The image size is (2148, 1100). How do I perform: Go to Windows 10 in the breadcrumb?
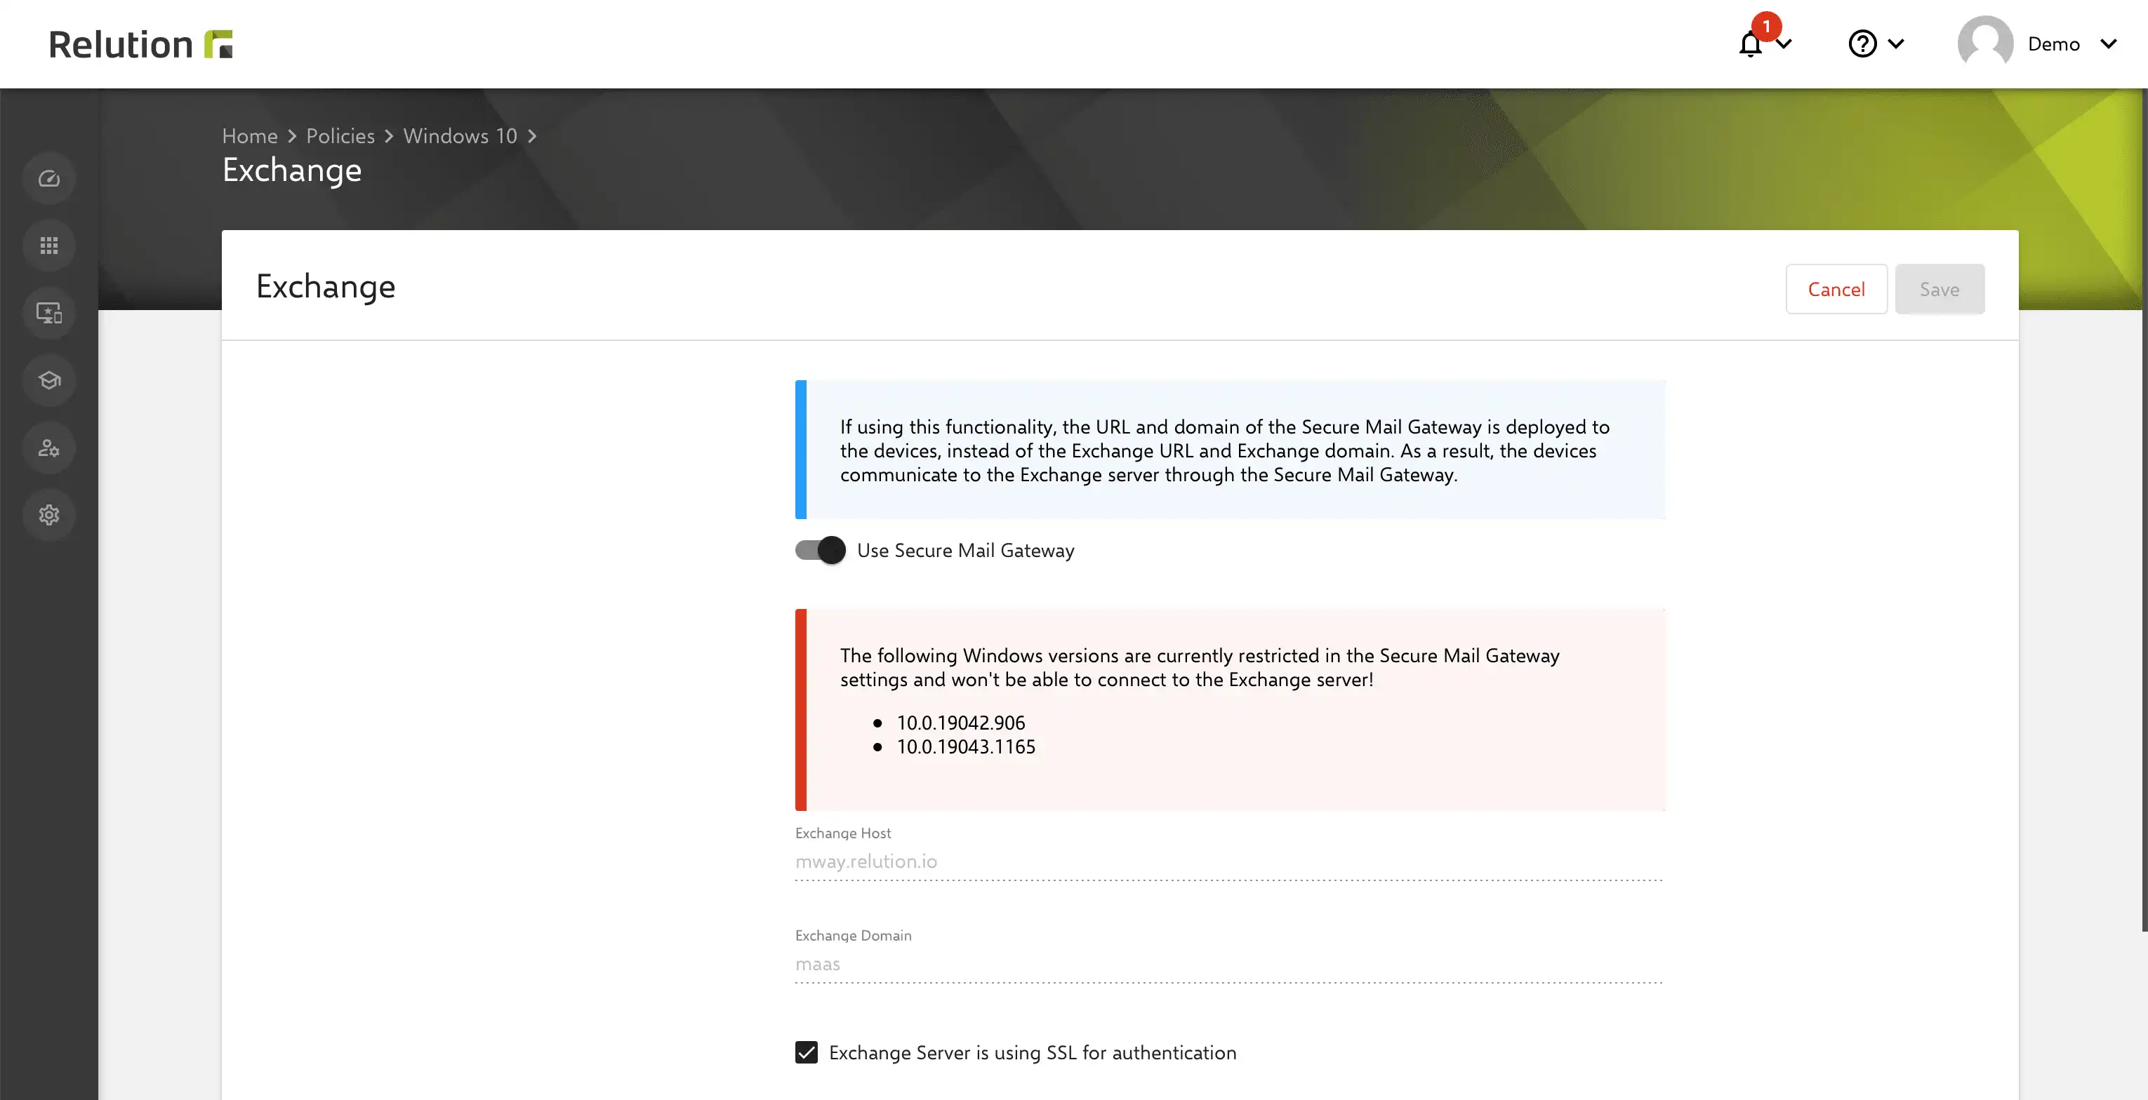(460, 136)
